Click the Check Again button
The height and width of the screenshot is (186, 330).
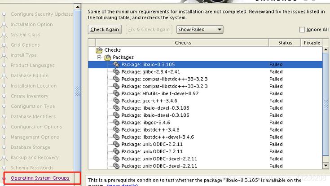click(105, 30)
